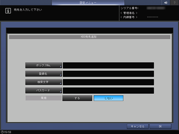The width and height of the screenshot is (179, 134).
Task: Click the ボックスNo. input field
Action: [108, 65]
